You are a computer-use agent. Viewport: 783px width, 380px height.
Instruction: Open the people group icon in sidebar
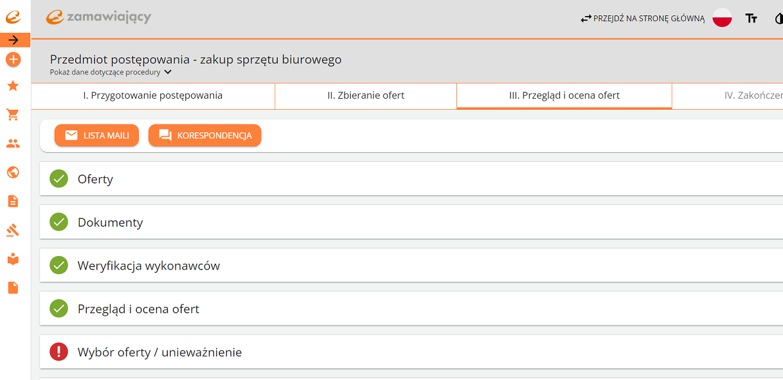[x=13, y=144]
